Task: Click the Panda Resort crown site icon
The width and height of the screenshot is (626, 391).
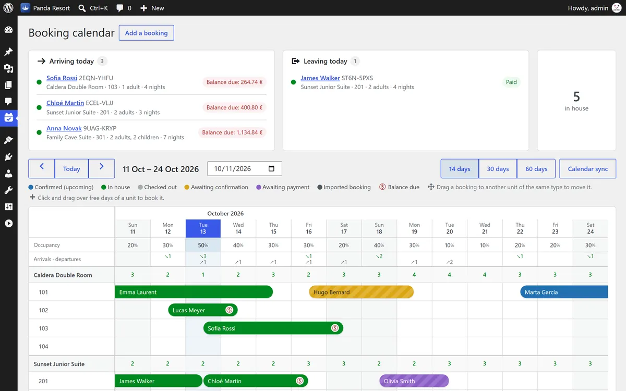Action: point(26,8)
